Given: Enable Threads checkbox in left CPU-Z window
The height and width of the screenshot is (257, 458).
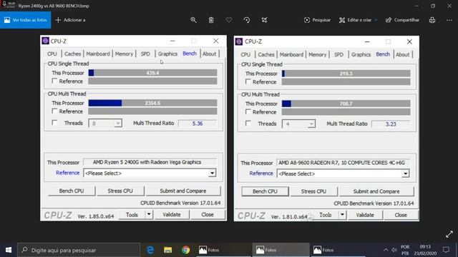Looking at the screenshot, I should [x=54, y=123].
